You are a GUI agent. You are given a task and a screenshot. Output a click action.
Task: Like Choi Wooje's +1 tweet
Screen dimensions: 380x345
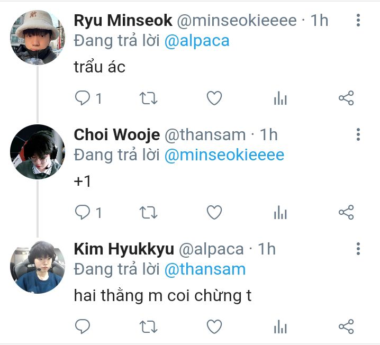pyautogui.click(x=214, y=212)
